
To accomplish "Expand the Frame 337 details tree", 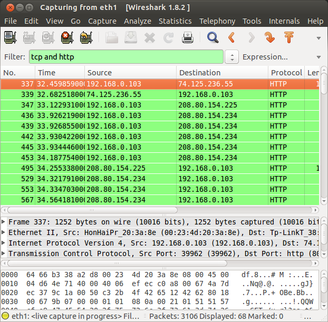I will (3, 221).
